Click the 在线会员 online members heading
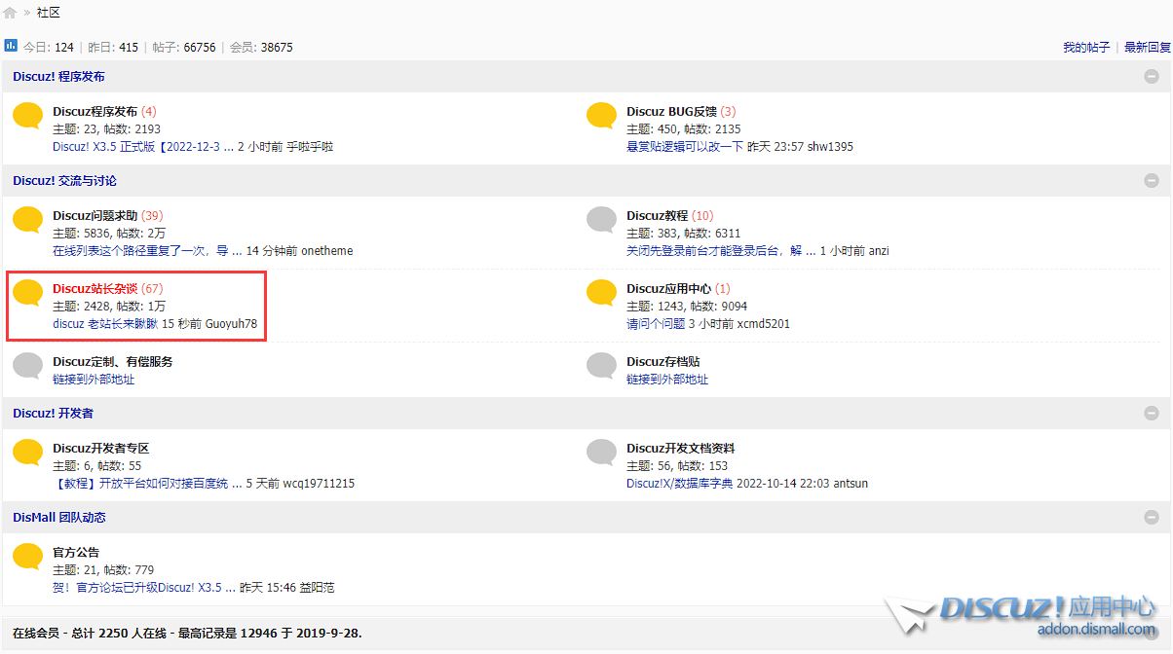Screen dimensions: 1173x654 (36, 634)
